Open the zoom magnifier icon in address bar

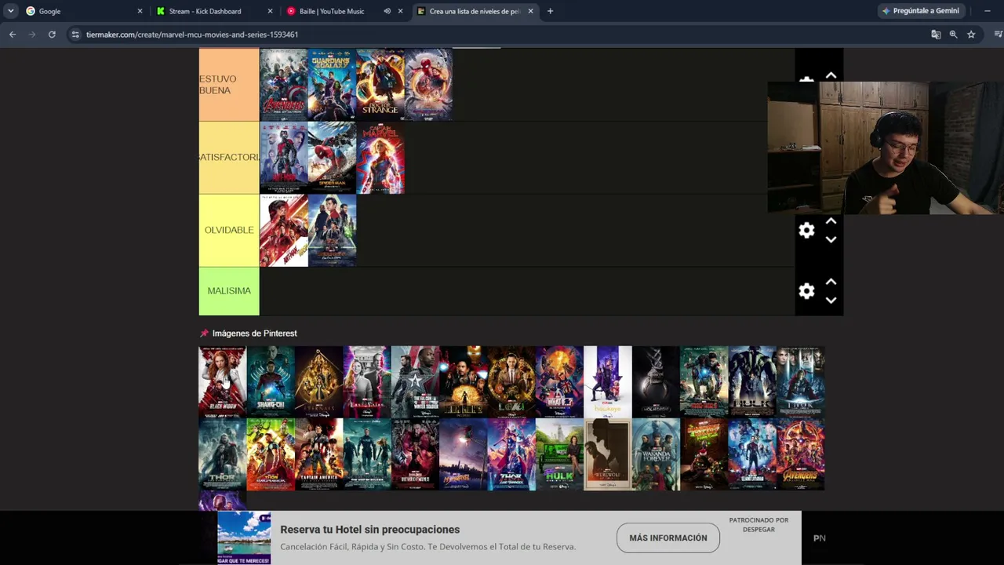(x=953, y=35)
